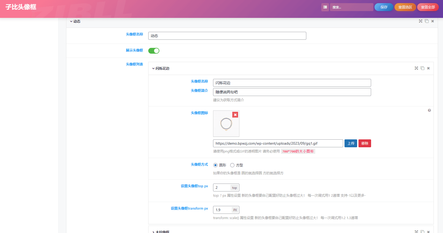Edit the 头像框简介 field 随便说两句吧
443x233 pixels.
coord(292,92)
